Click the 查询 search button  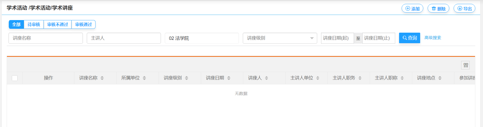point(409,38)
